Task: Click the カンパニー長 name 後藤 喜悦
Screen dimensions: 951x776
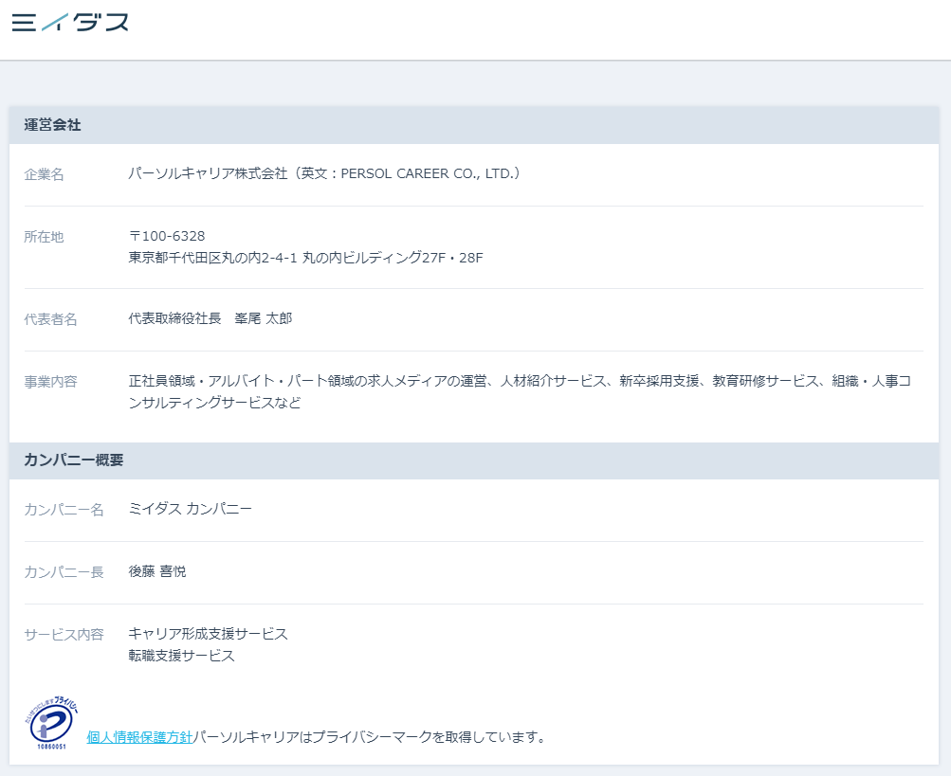Action: point(156,570)
